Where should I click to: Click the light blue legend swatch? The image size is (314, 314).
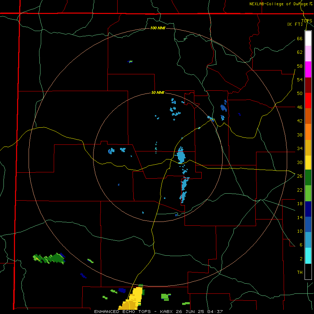(x=308, y=240)
